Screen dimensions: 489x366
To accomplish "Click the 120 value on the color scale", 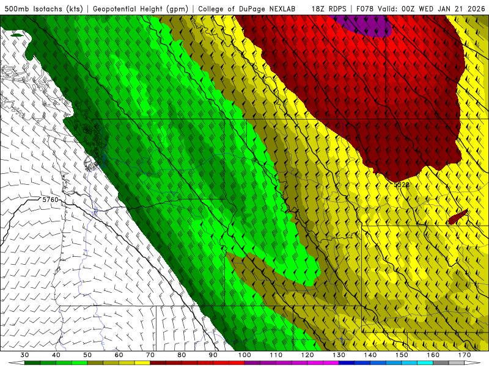I will (307, 355).
